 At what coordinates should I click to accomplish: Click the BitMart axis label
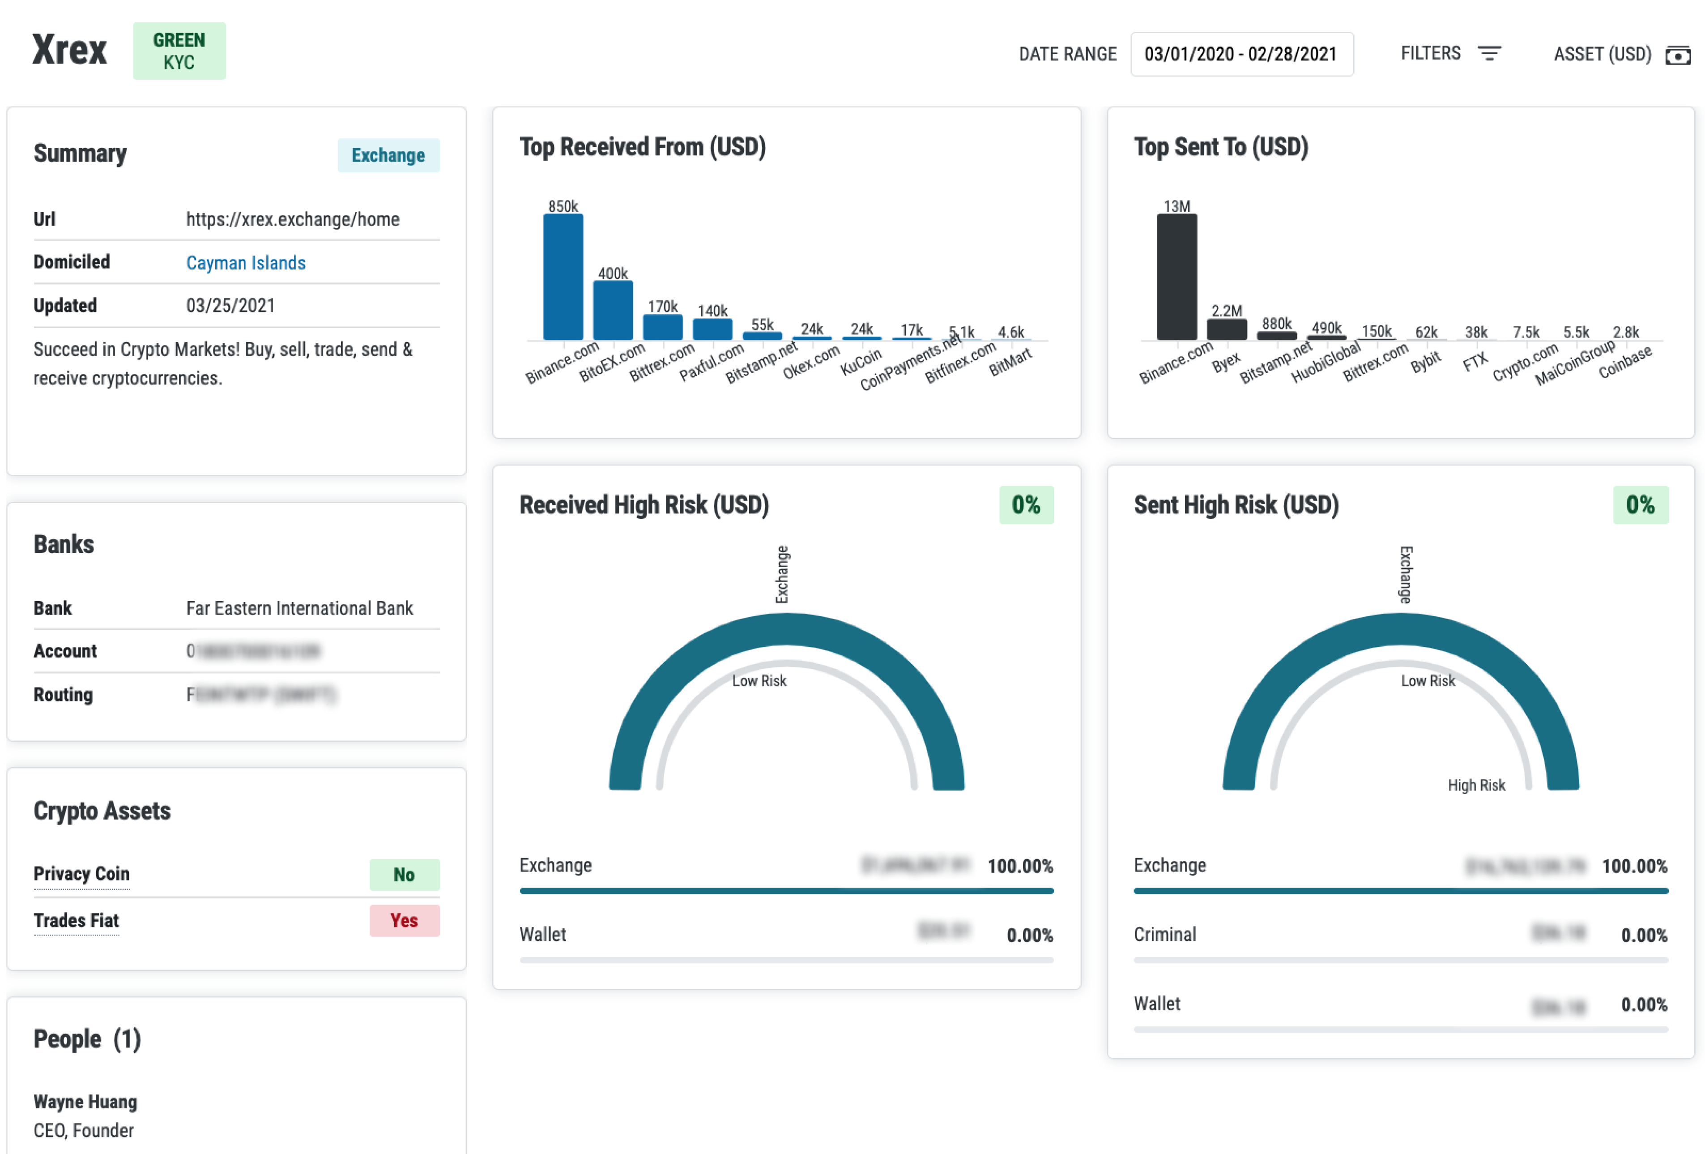[x=1010, y=362]
